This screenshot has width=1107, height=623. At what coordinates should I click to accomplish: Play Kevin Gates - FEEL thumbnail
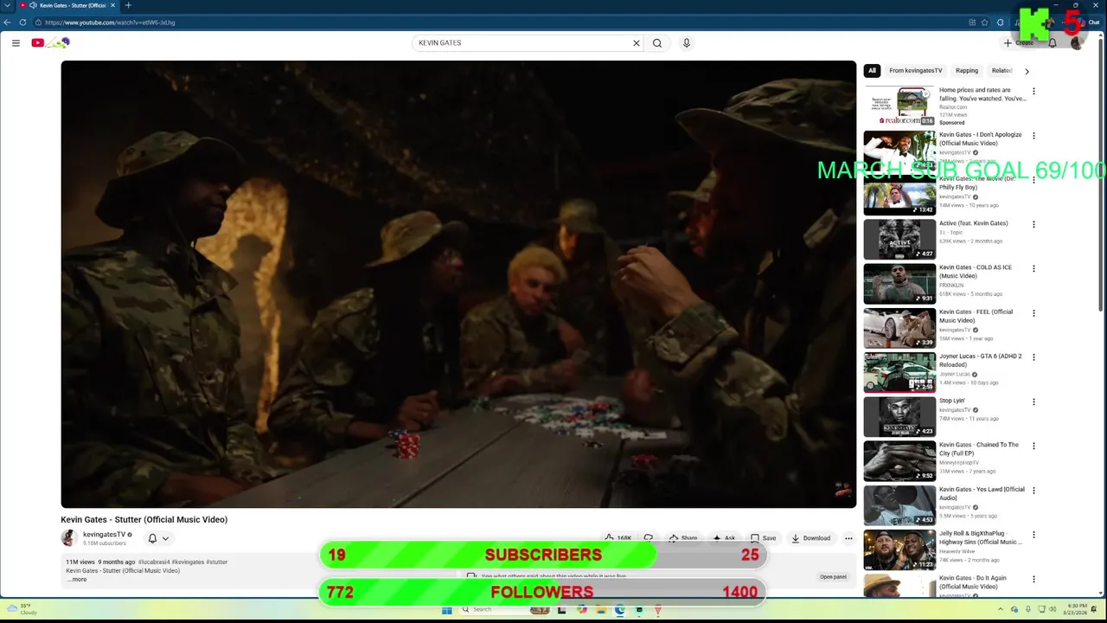[899, 328]
